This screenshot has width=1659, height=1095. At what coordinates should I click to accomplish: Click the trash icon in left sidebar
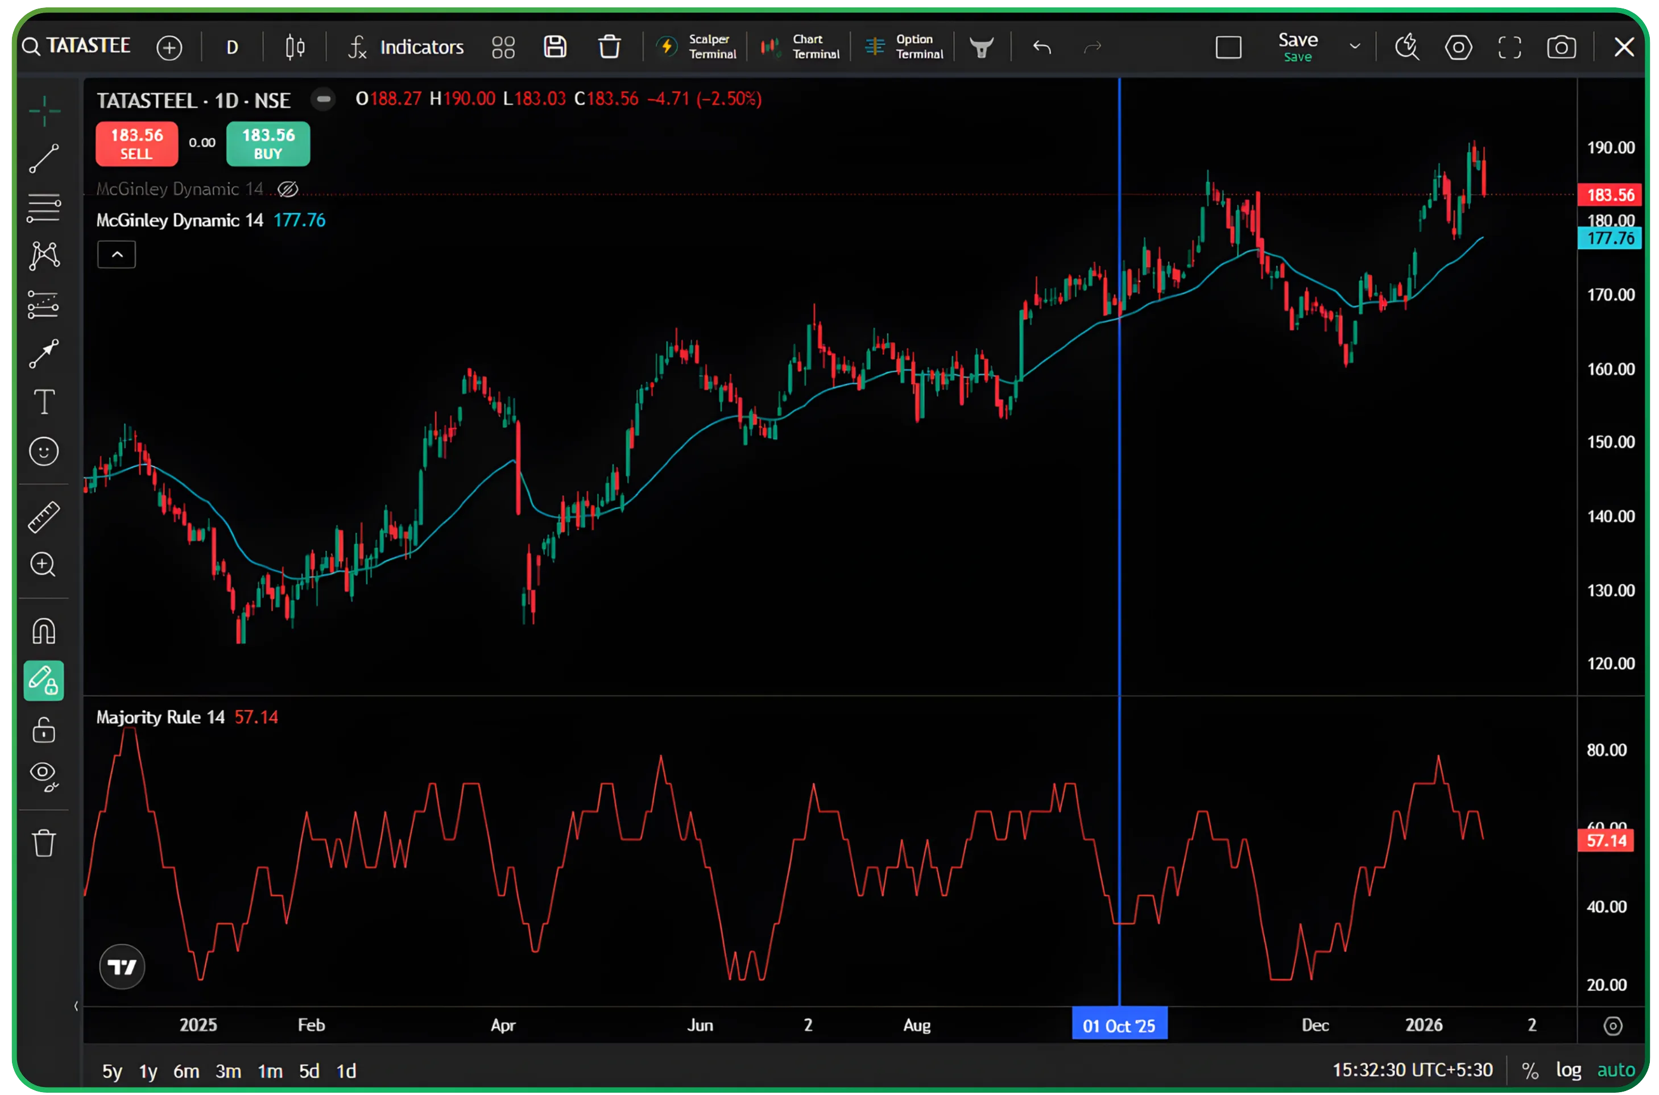(44, 843)
